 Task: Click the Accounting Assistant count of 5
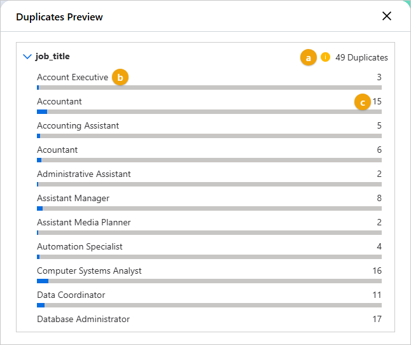(379, 125)
